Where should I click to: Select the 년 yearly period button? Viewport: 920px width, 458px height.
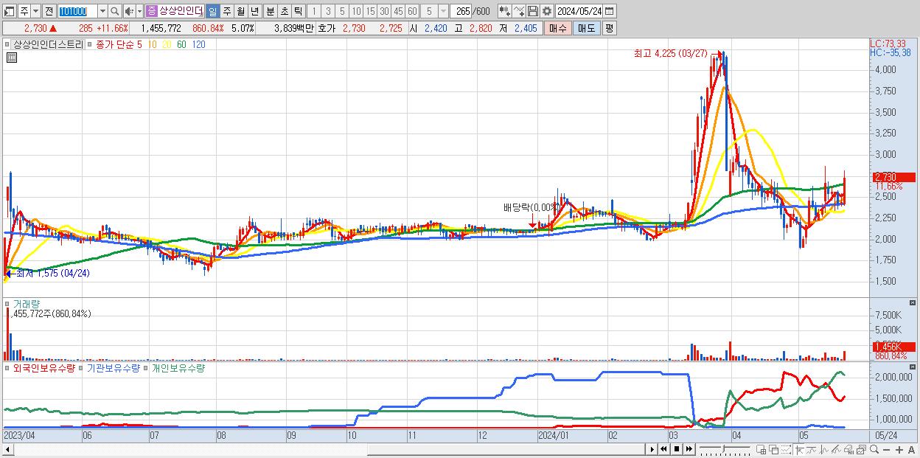[x=254, y=11]
